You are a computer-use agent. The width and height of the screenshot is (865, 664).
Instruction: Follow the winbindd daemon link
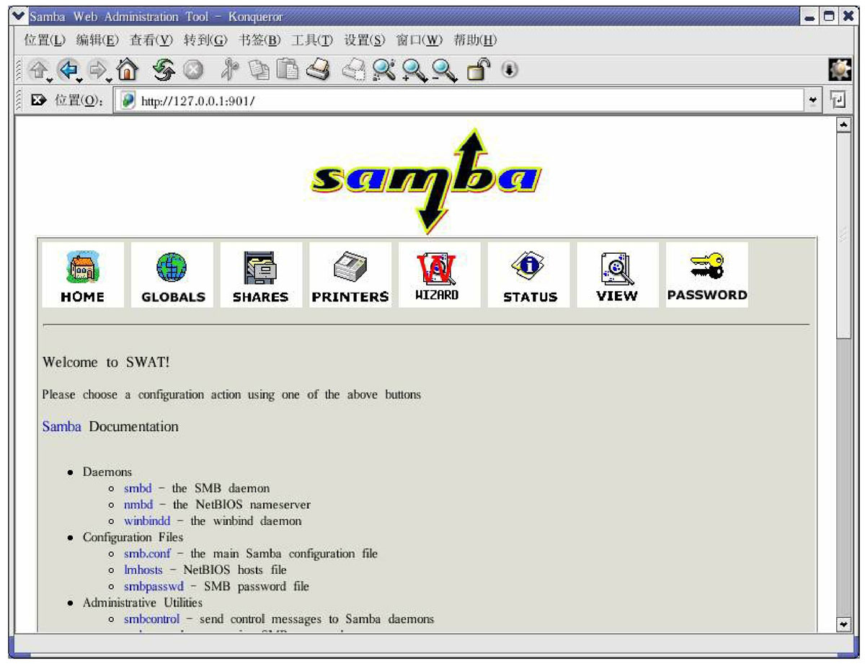coord(147,521)
